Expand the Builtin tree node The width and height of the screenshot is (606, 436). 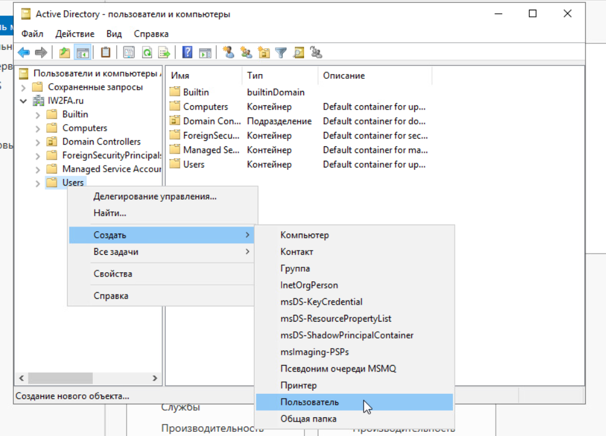click(38, 114)
